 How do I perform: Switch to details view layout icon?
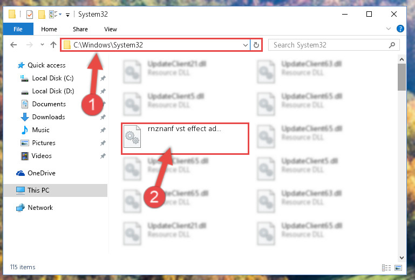[386, 268]
